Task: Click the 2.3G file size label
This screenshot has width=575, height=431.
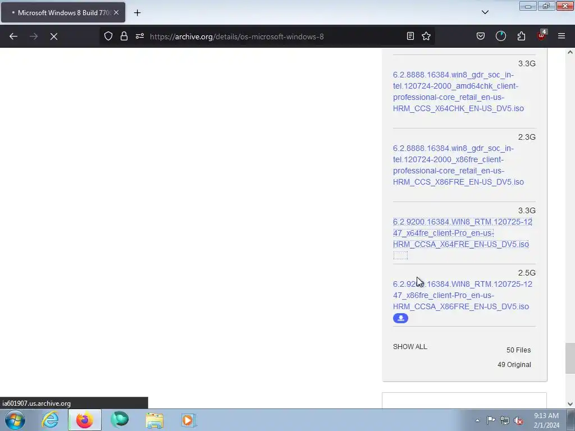Action: click(x=527, y=137)
